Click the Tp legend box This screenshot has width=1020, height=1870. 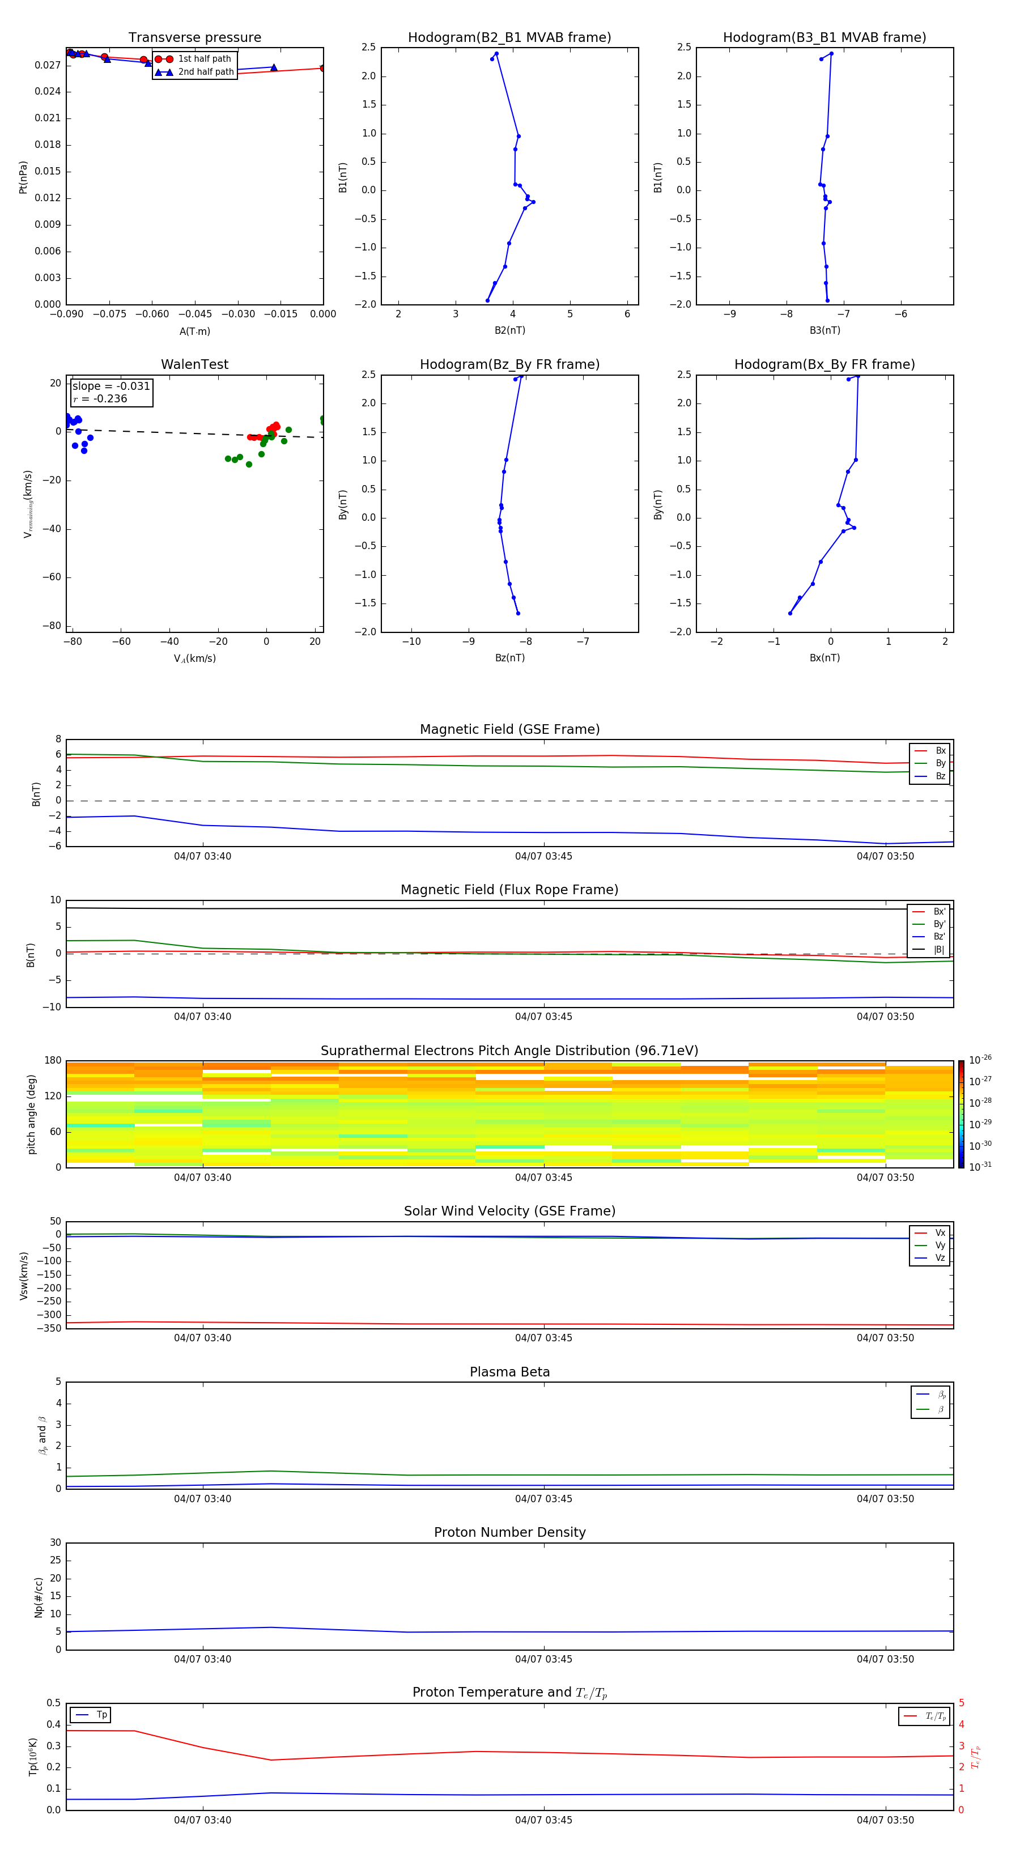(x=90, y=1715)
